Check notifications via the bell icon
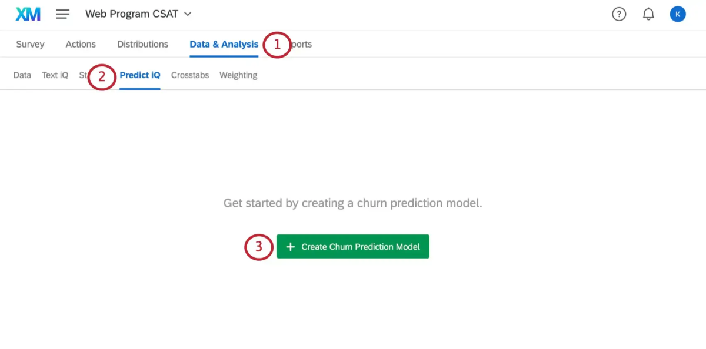The height and width of the screenshot is (349, 706). (648, 14)
